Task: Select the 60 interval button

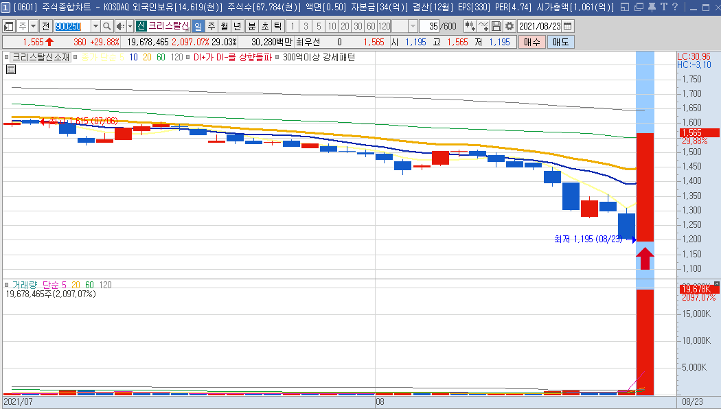Action: click(371, 26)
